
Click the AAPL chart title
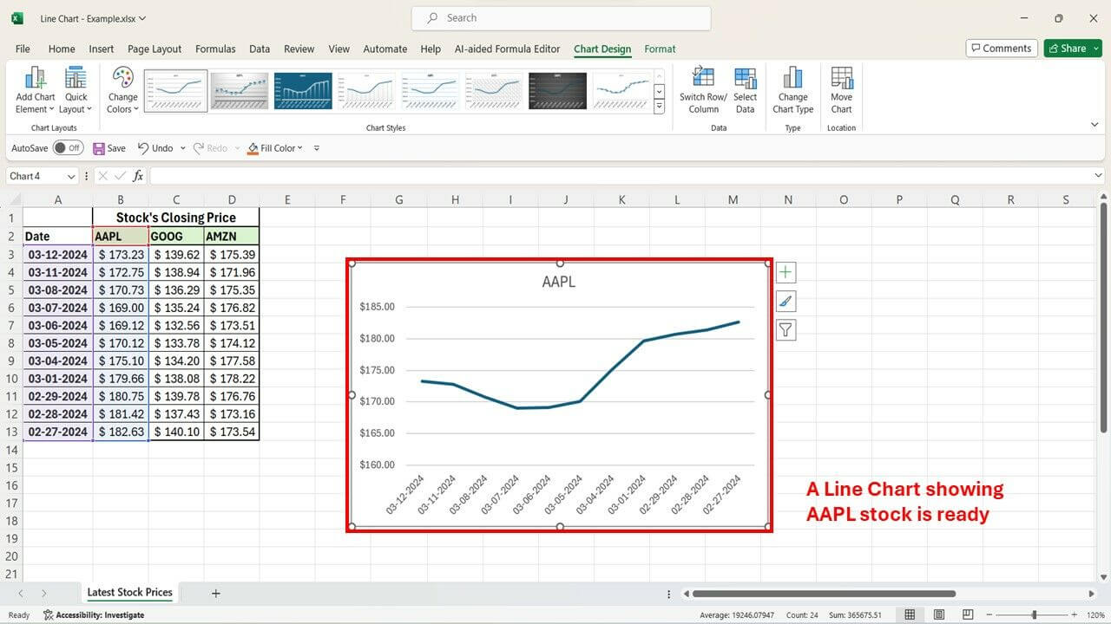(558, 282)
